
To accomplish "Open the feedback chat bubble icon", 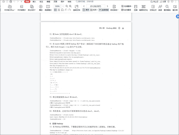I will pos(172,1).
